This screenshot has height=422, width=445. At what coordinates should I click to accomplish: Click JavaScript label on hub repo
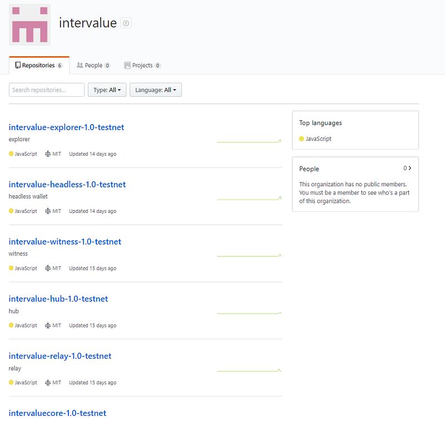(26, 326)
